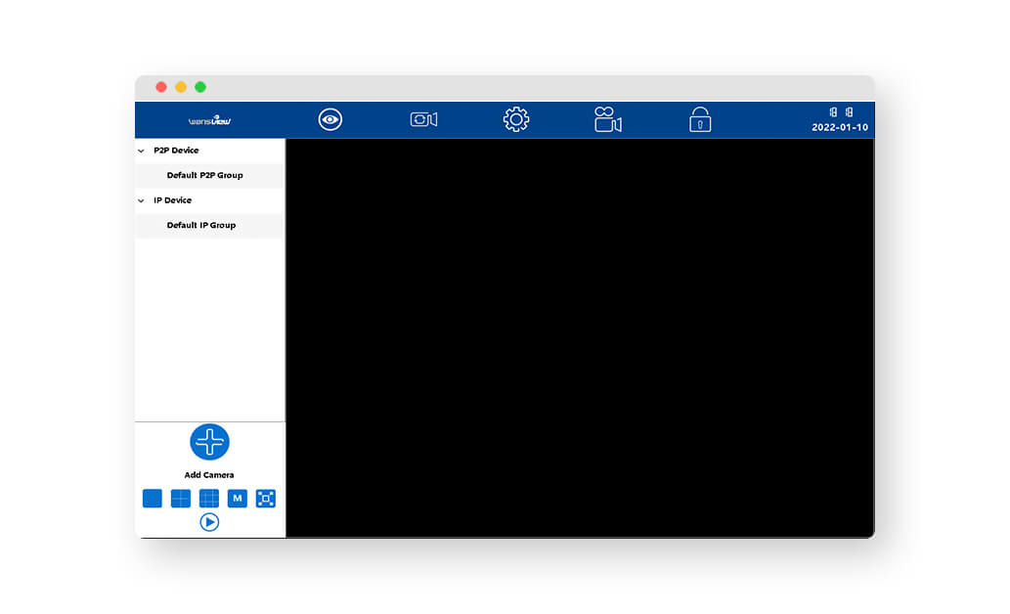Collapse the P2P Device tree
The image size is (1010, 614).
(141, 151)
